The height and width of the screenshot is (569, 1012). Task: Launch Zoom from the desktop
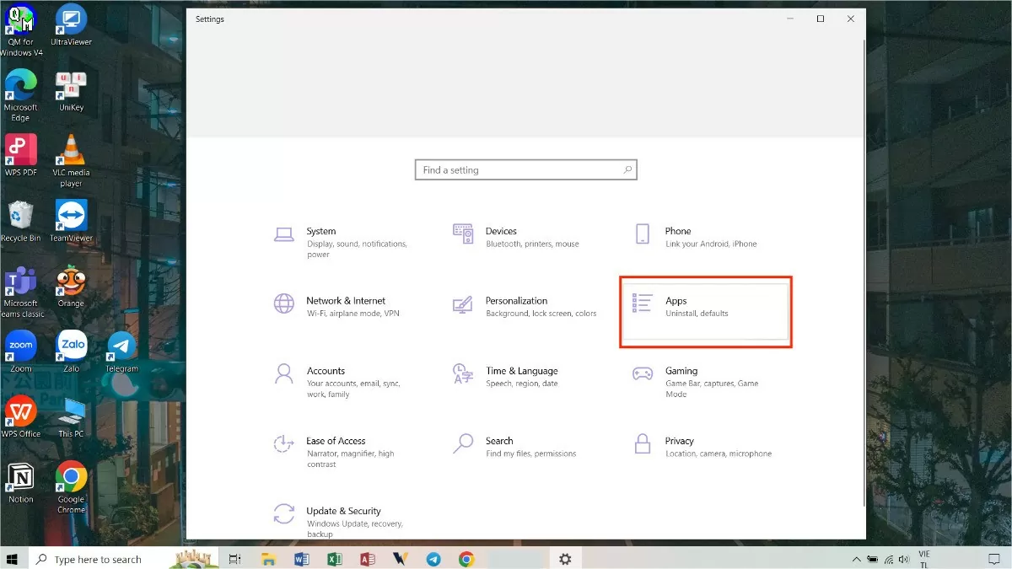click(20, 346)
